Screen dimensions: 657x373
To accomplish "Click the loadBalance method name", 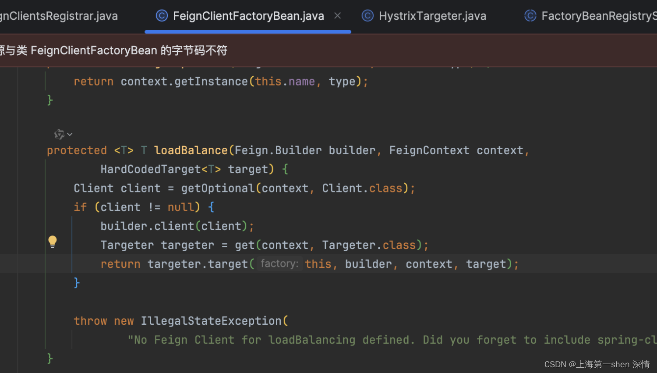I will [x=191, y=150].
